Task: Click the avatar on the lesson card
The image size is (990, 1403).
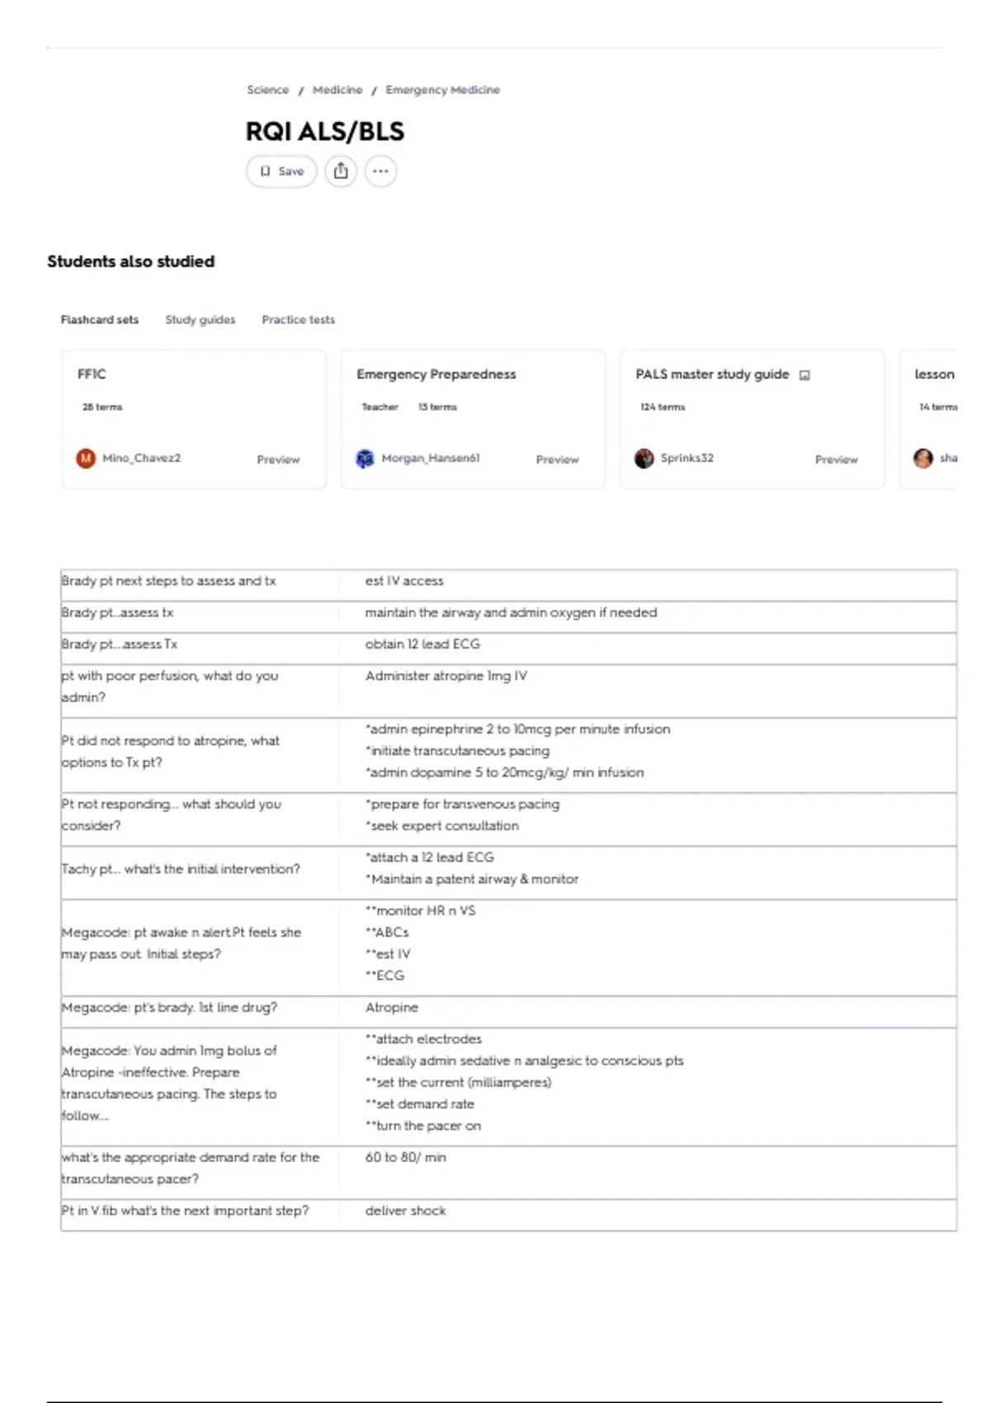Action: 923,458
